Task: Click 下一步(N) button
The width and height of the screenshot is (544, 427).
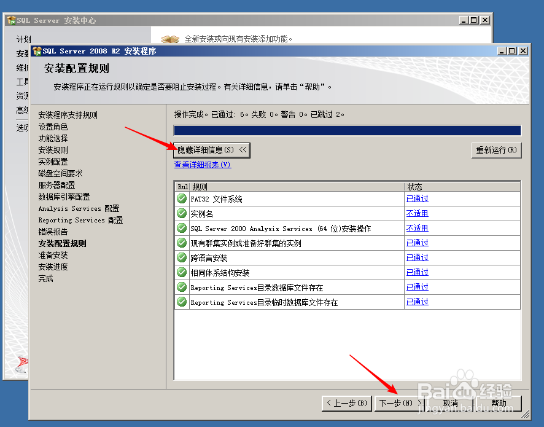Action: click(x=399, y=403)
